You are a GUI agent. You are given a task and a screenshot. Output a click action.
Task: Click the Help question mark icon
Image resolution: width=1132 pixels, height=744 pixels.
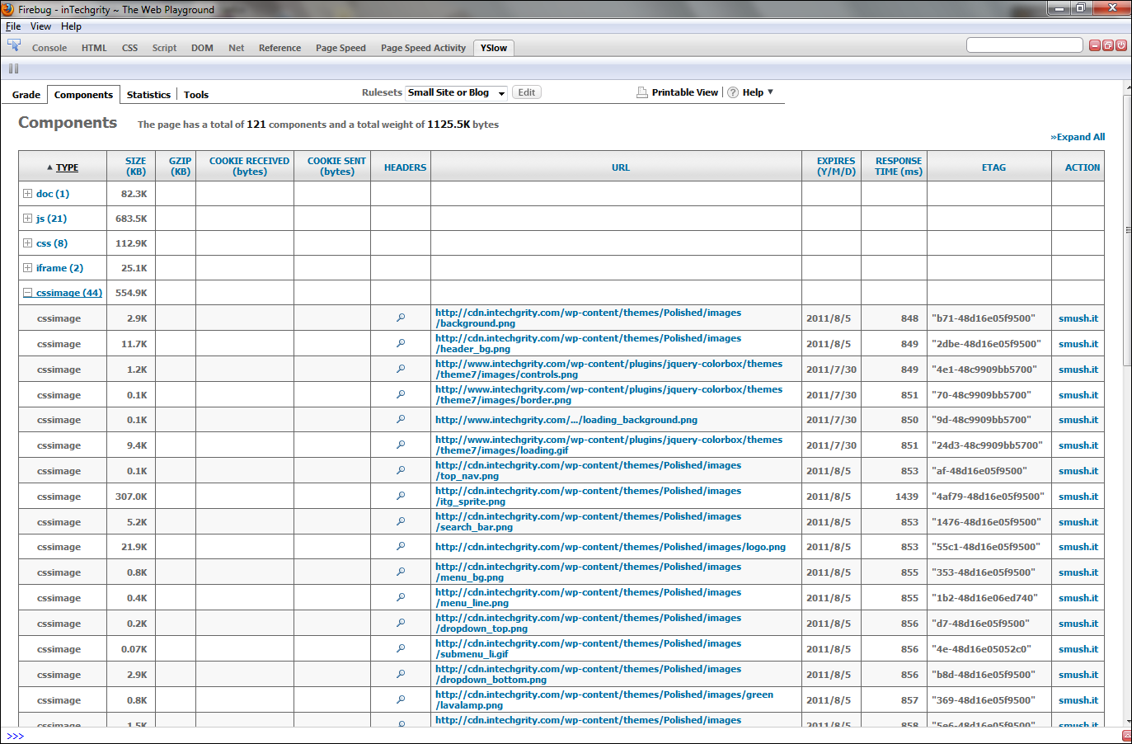point(733,92)
